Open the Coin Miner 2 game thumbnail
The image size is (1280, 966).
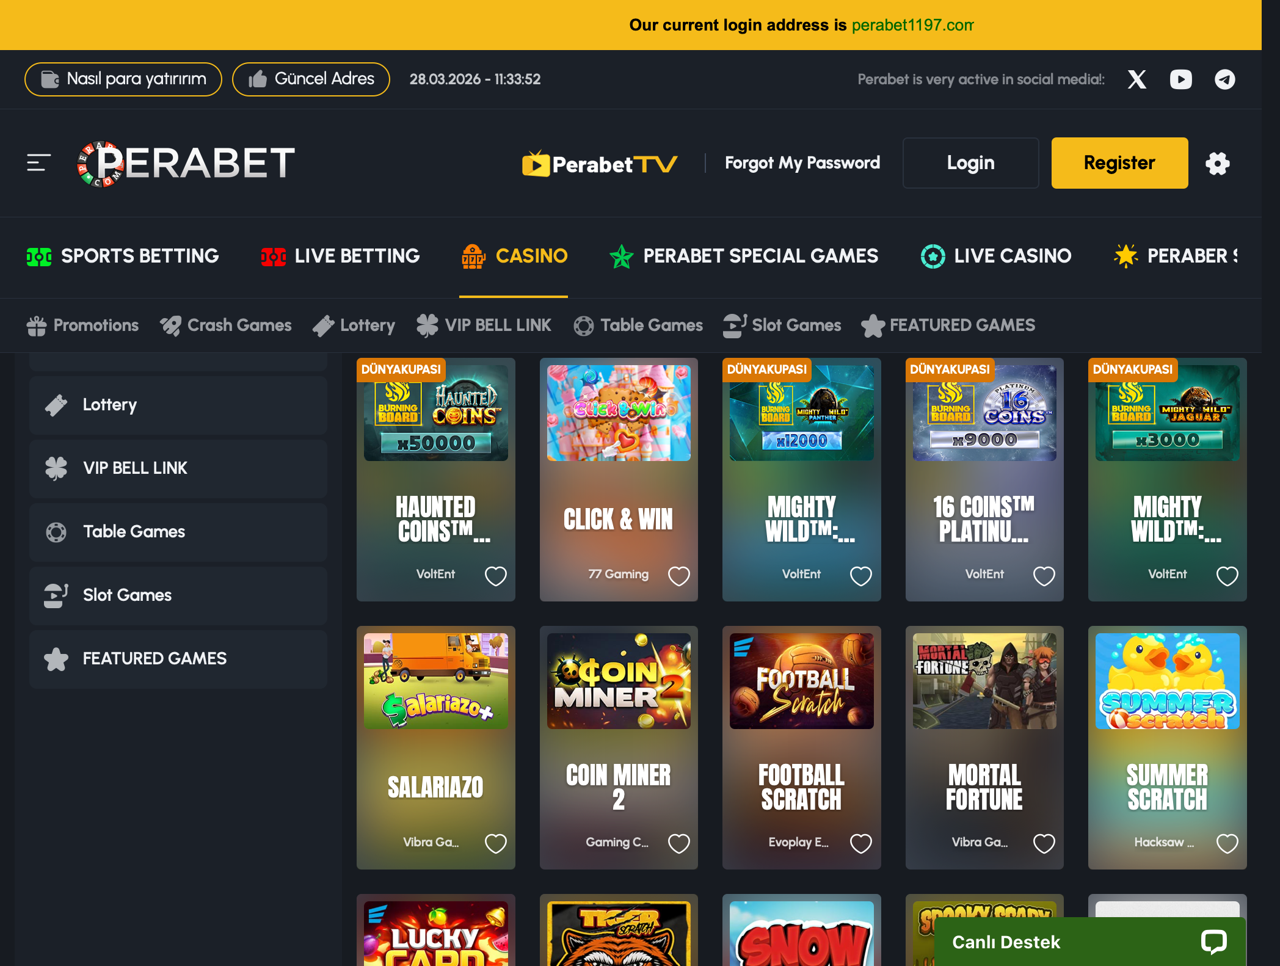[x=619, y=681]
